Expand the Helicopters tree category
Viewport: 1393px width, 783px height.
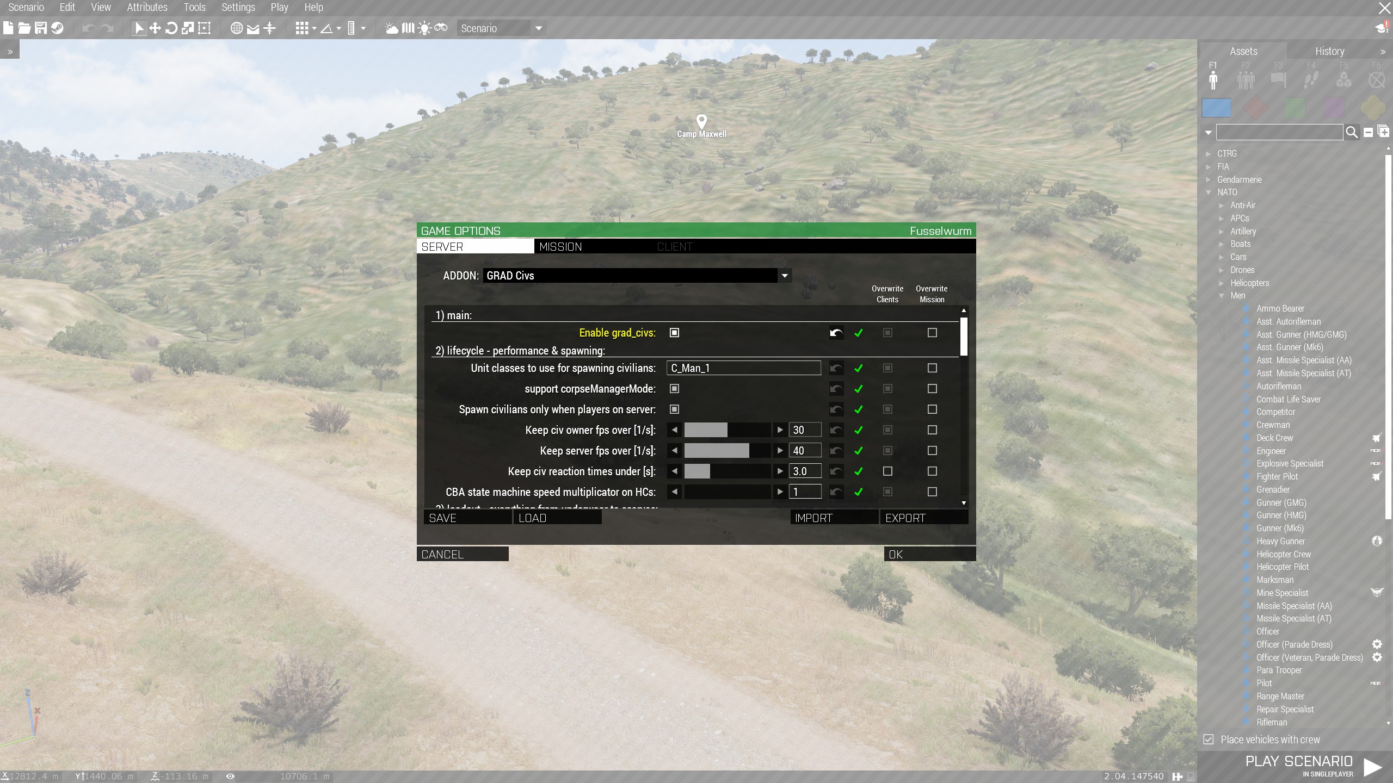click(x=1221, y=283)
